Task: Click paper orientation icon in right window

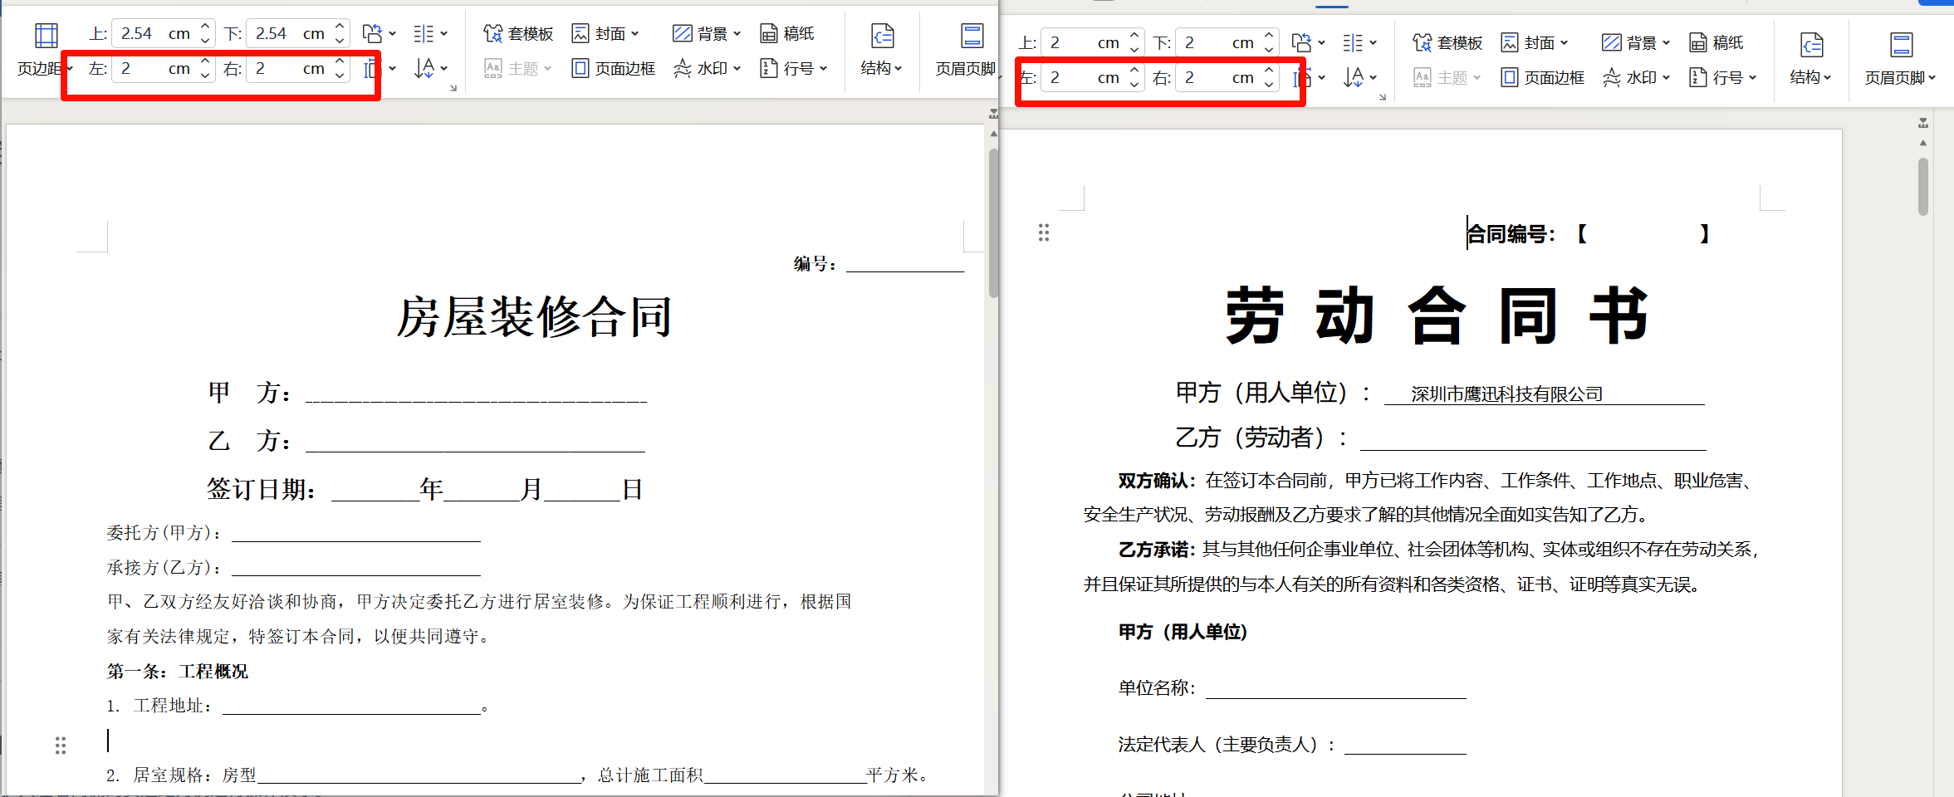Action: coord(1301,42)
